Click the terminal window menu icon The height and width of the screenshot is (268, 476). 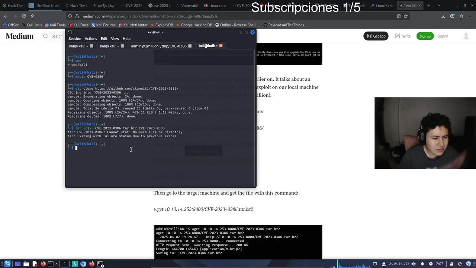tap(70, 32)
